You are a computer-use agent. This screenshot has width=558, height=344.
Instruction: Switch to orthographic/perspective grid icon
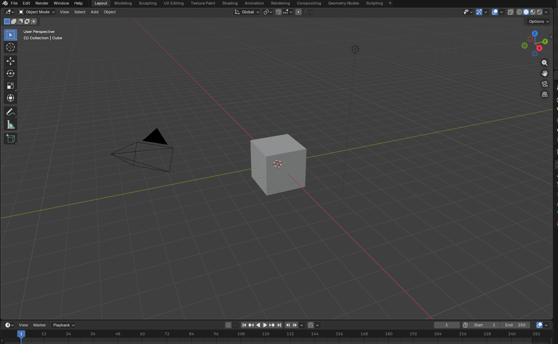tap(544, 94)
